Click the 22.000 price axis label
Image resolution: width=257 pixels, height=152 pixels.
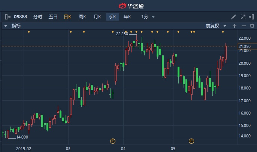tap(245, 38)
